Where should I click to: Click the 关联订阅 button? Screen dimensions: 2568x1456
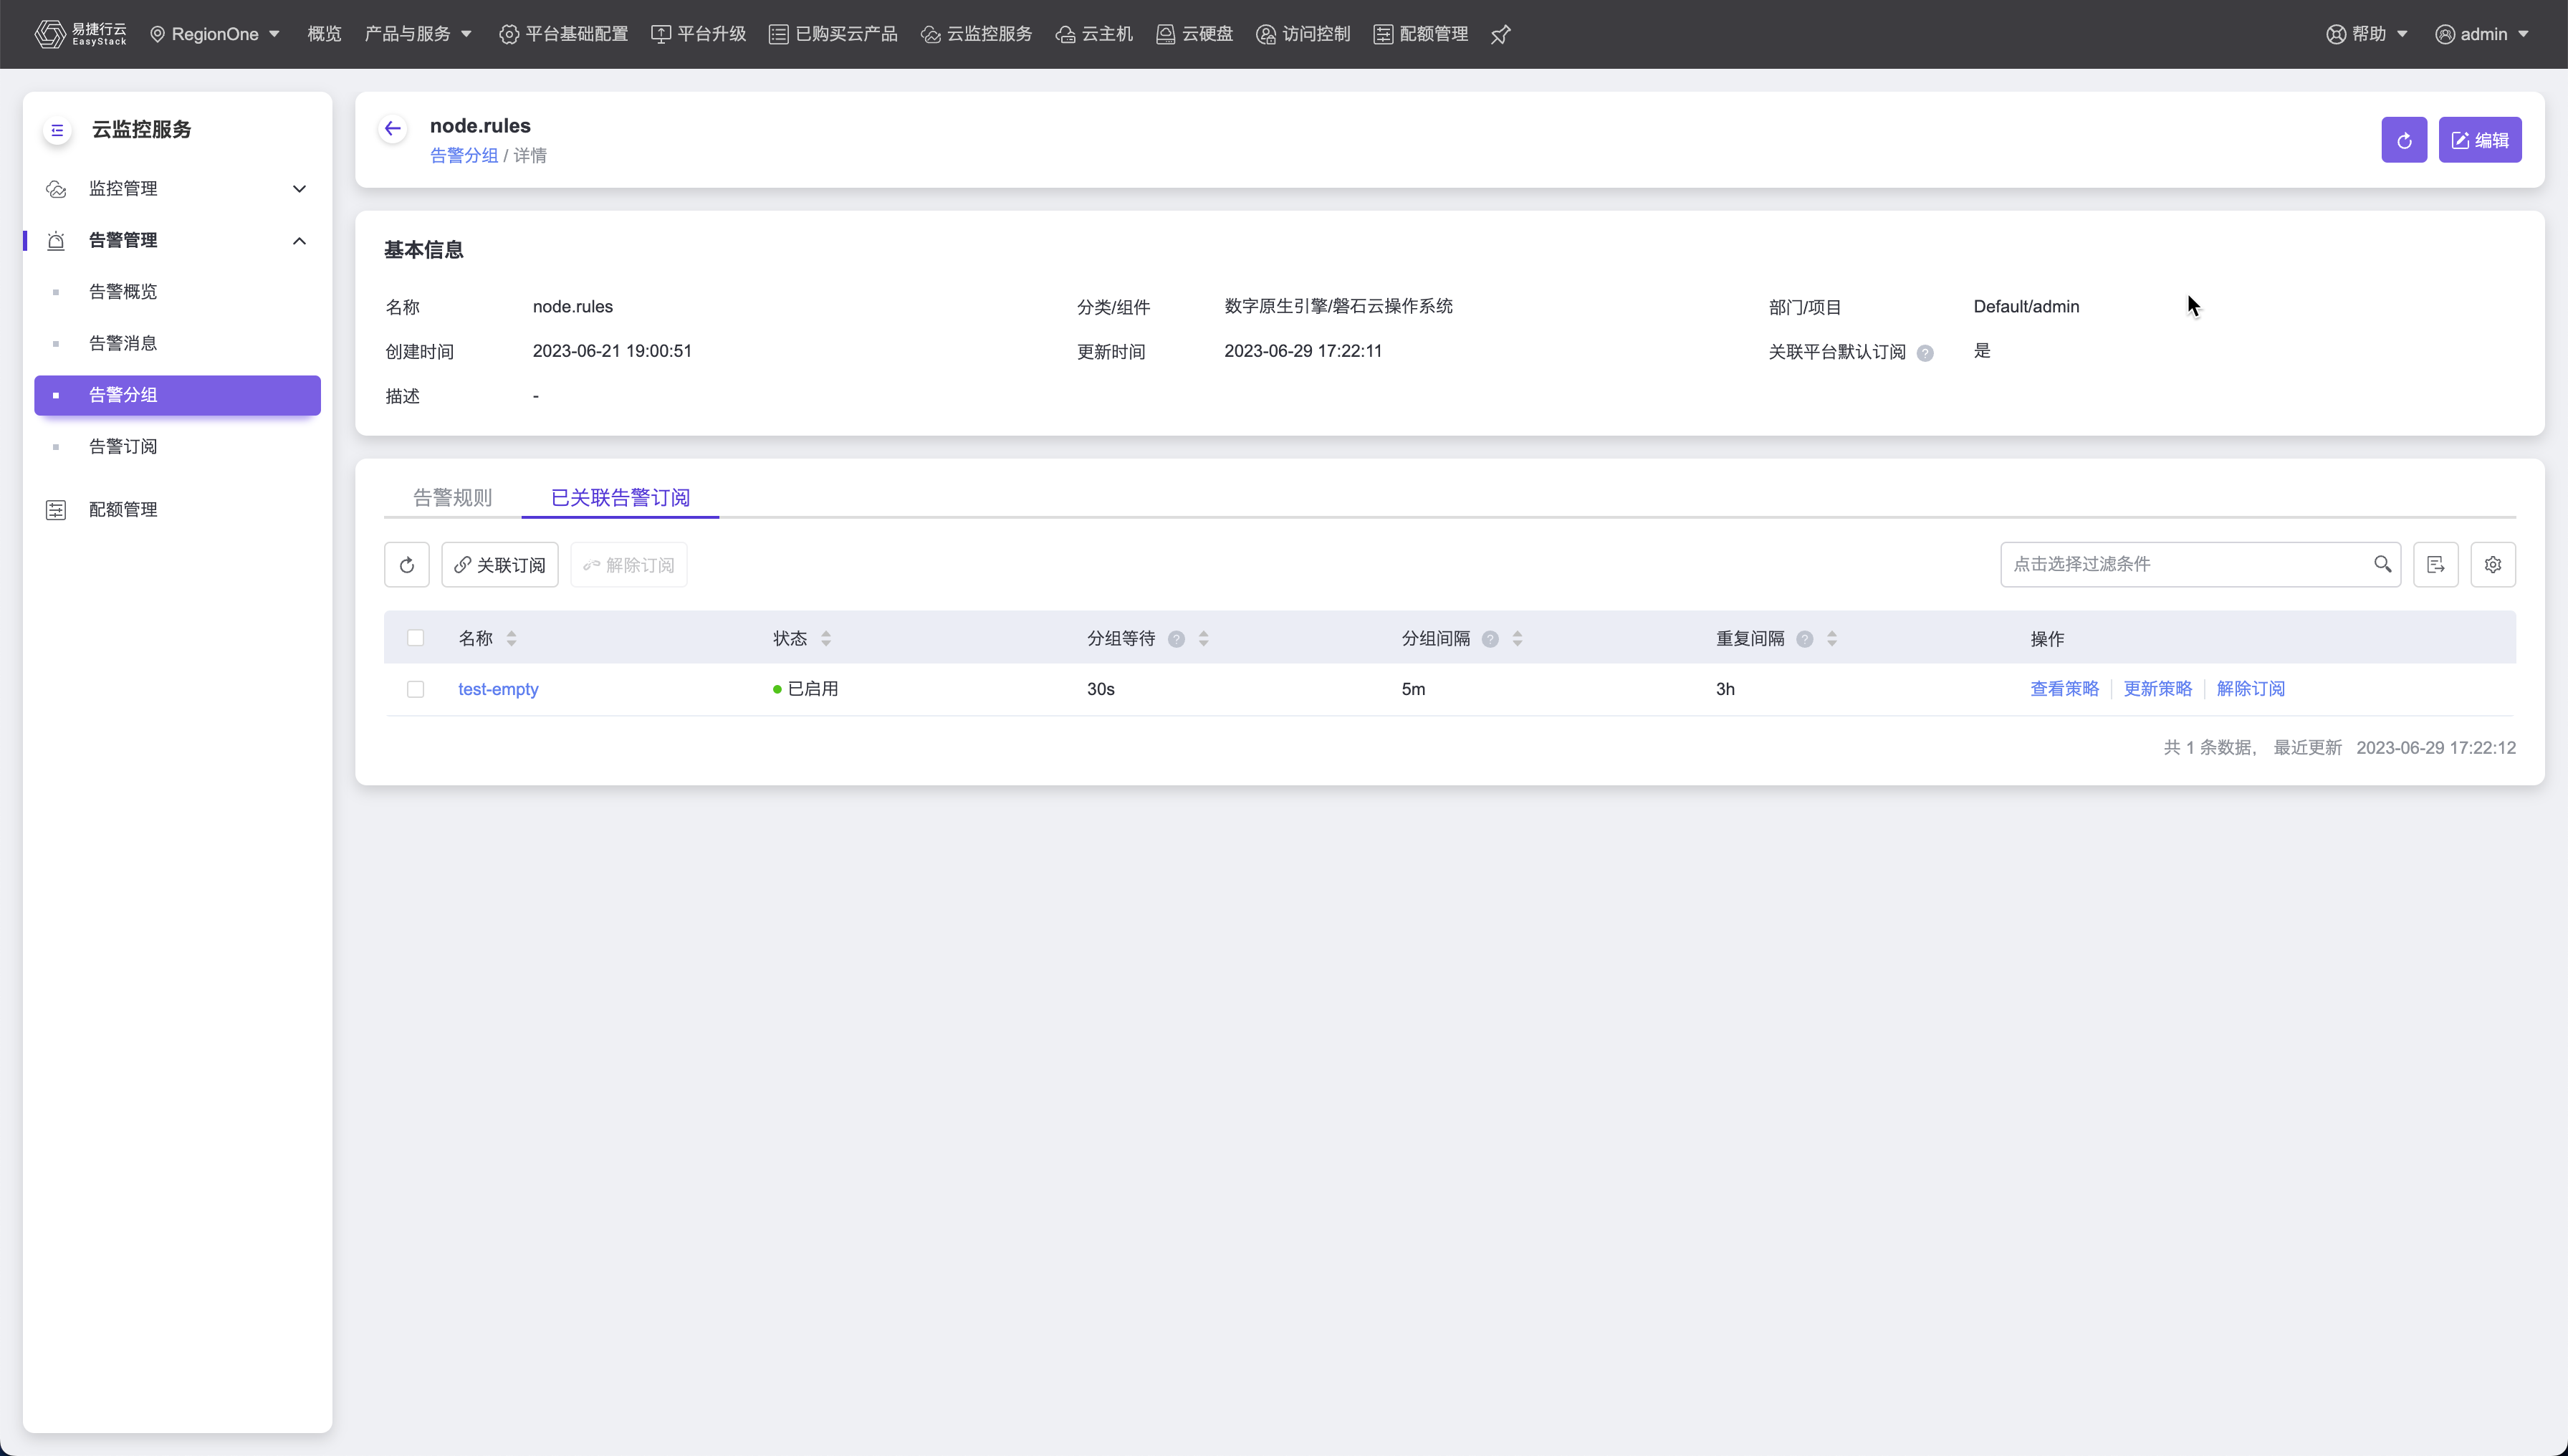click(x=499, y=565)
